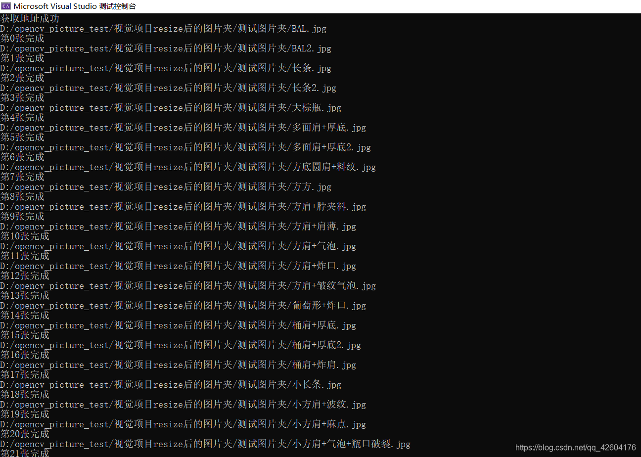Click the line "第2张完成"
Viewport: 641px width, 457px height.
(x=22, y=78)
